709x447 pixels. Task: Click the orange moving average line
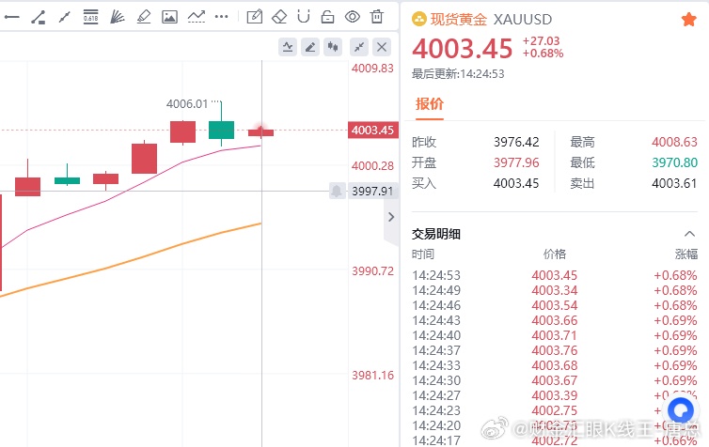(131, 261)
